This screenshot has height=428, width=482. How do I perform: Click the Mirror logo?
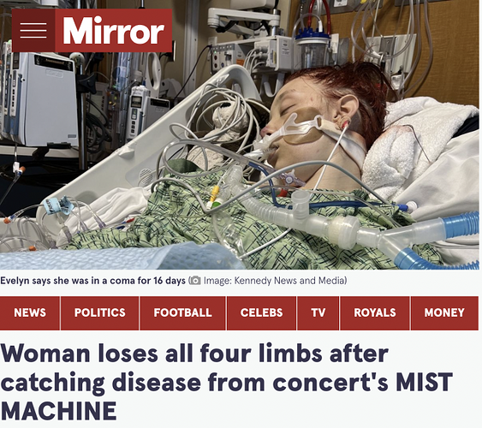113,31
